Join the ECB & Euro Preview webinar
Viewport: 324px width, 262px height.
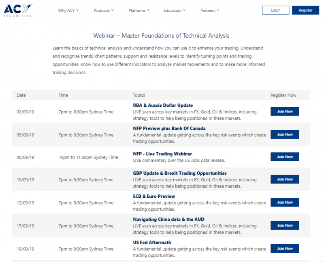[285, 203]
